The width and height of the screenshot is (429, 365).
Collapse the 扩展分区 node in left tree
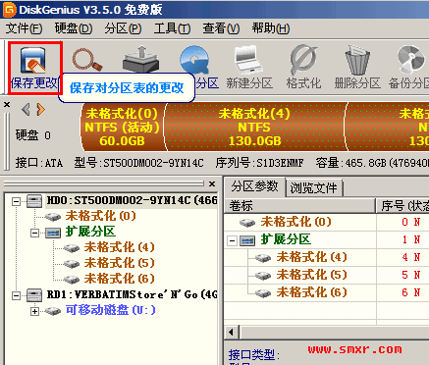click(x=34, y=233)
